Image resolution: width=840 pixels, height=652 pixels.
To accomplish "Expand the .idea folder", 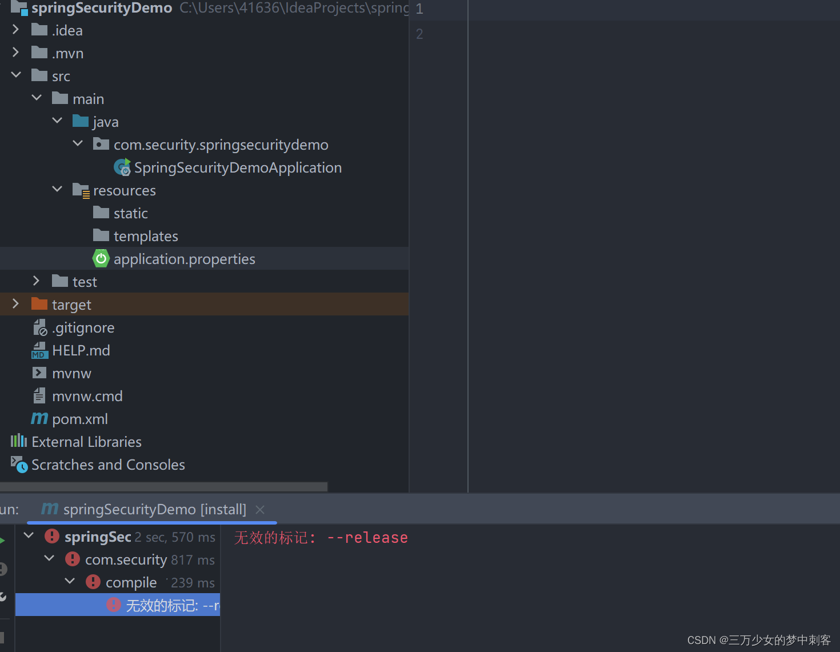I will pos(16,29).
